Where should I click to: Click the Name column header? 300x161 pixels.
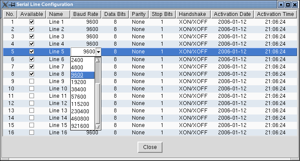pyautogui.click(x=58, y=14)
